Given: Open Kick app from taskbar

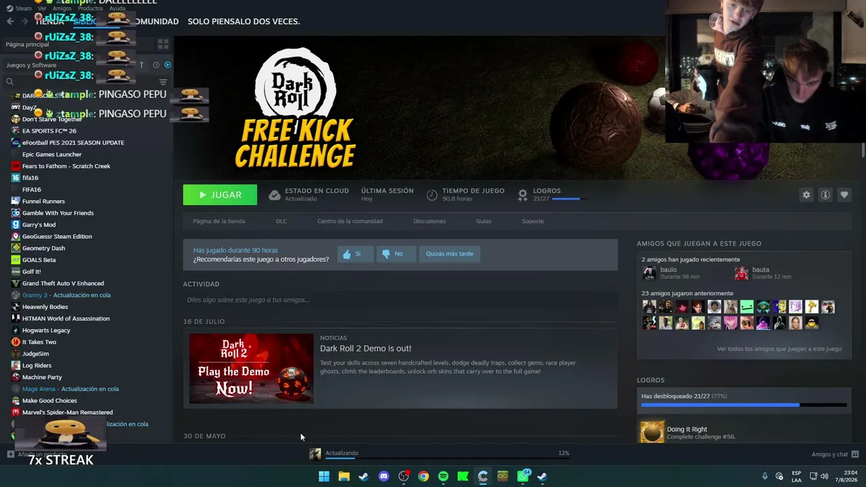Looking at the screenshot, I should point(463,476).
